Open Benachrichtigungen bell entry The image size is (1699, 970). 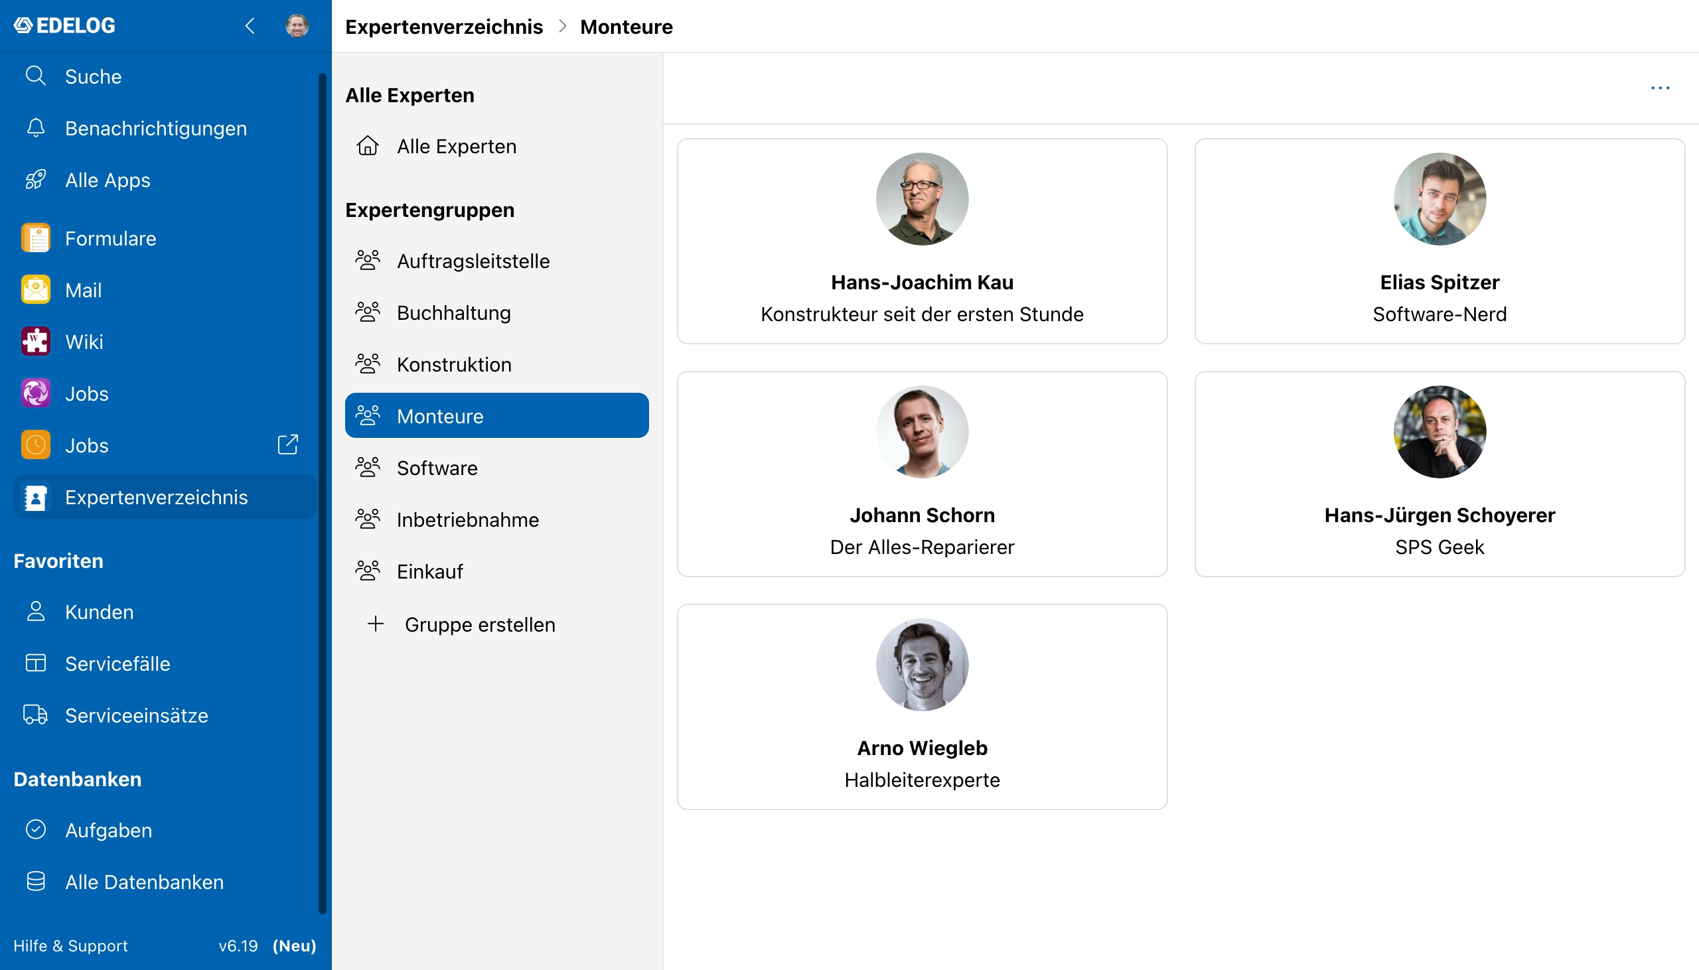[x=165, y=128]
